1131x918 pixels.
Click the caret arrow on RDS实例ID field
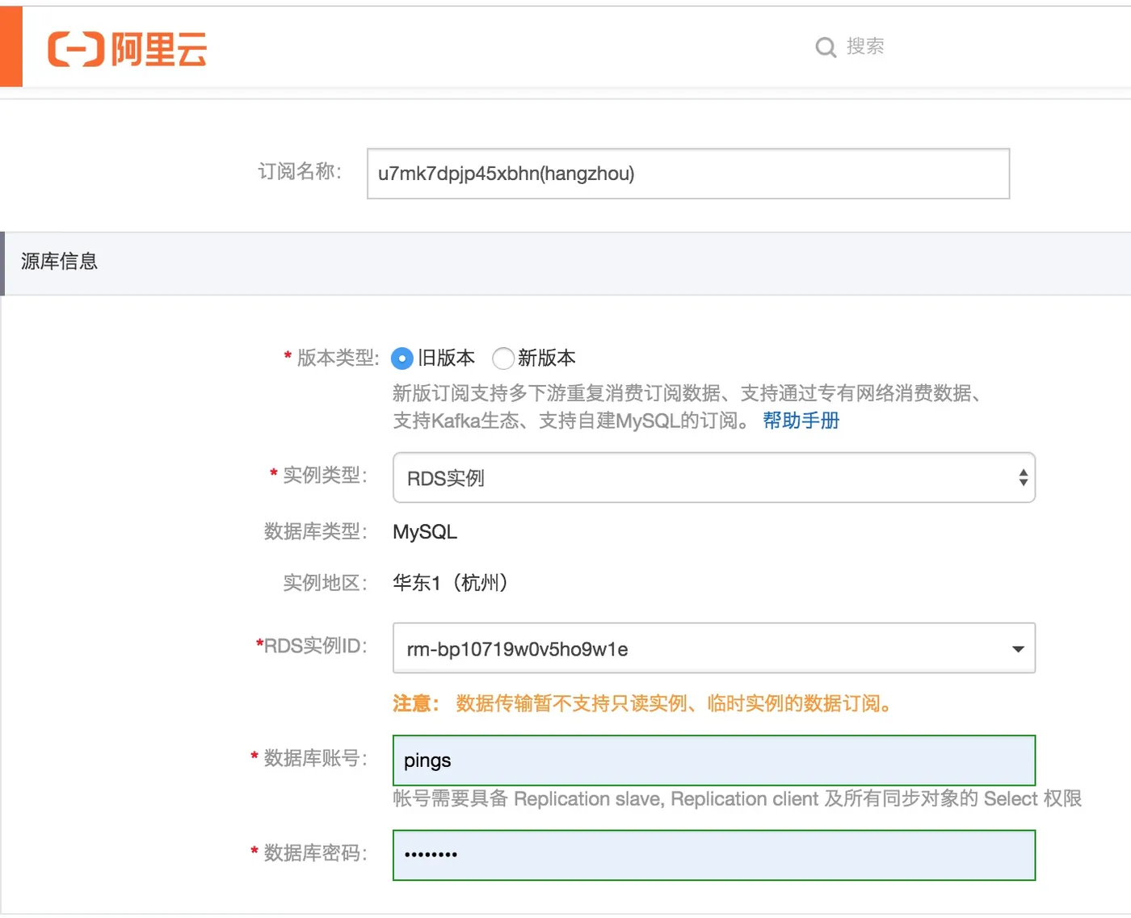coord(1018,649)
